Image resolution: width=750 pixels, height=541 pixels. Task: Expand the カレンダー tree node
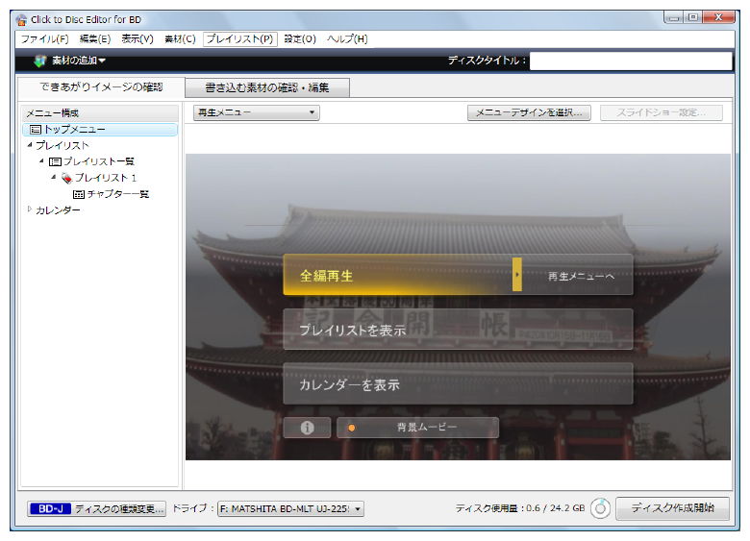click(30, 210)
